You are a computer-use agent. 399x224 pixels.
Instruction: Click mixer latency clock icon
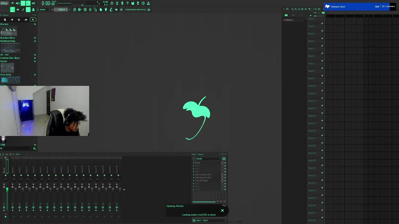(224, 159)
